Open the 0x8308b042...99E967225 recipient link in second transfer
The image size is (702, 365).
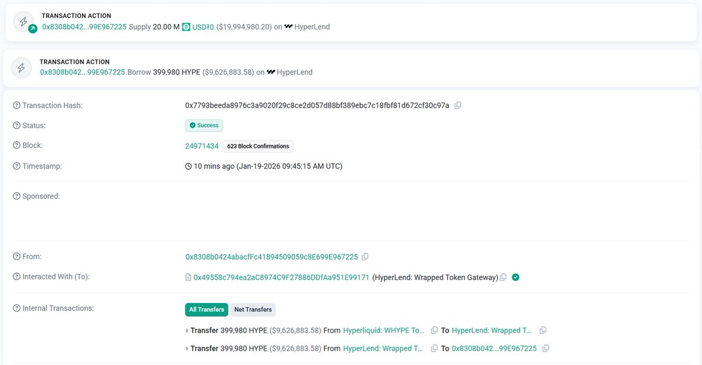(494, 348)
